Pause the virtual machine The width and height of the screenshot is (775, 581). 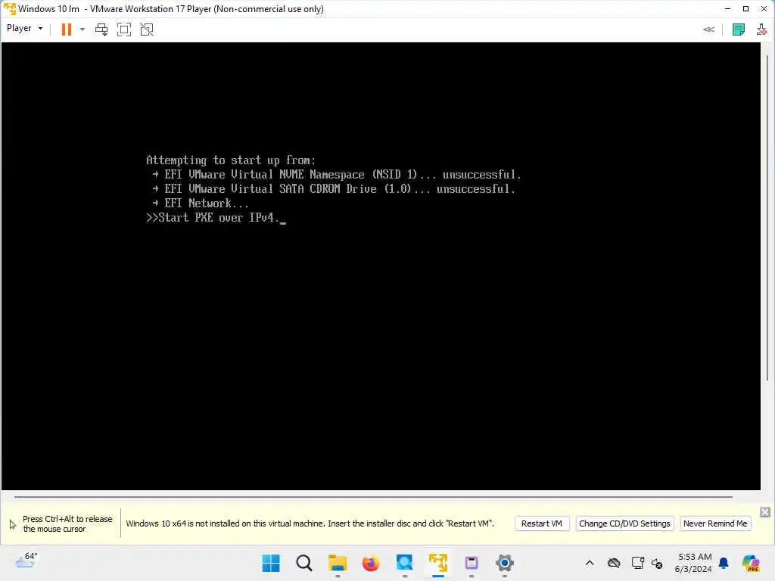click(67, 30)
